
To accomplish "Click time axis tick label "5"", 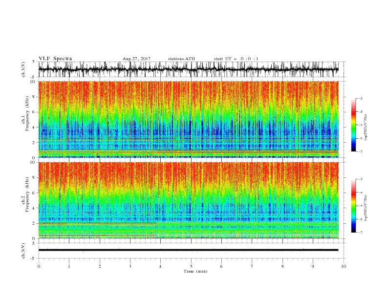I will (191, 266).
